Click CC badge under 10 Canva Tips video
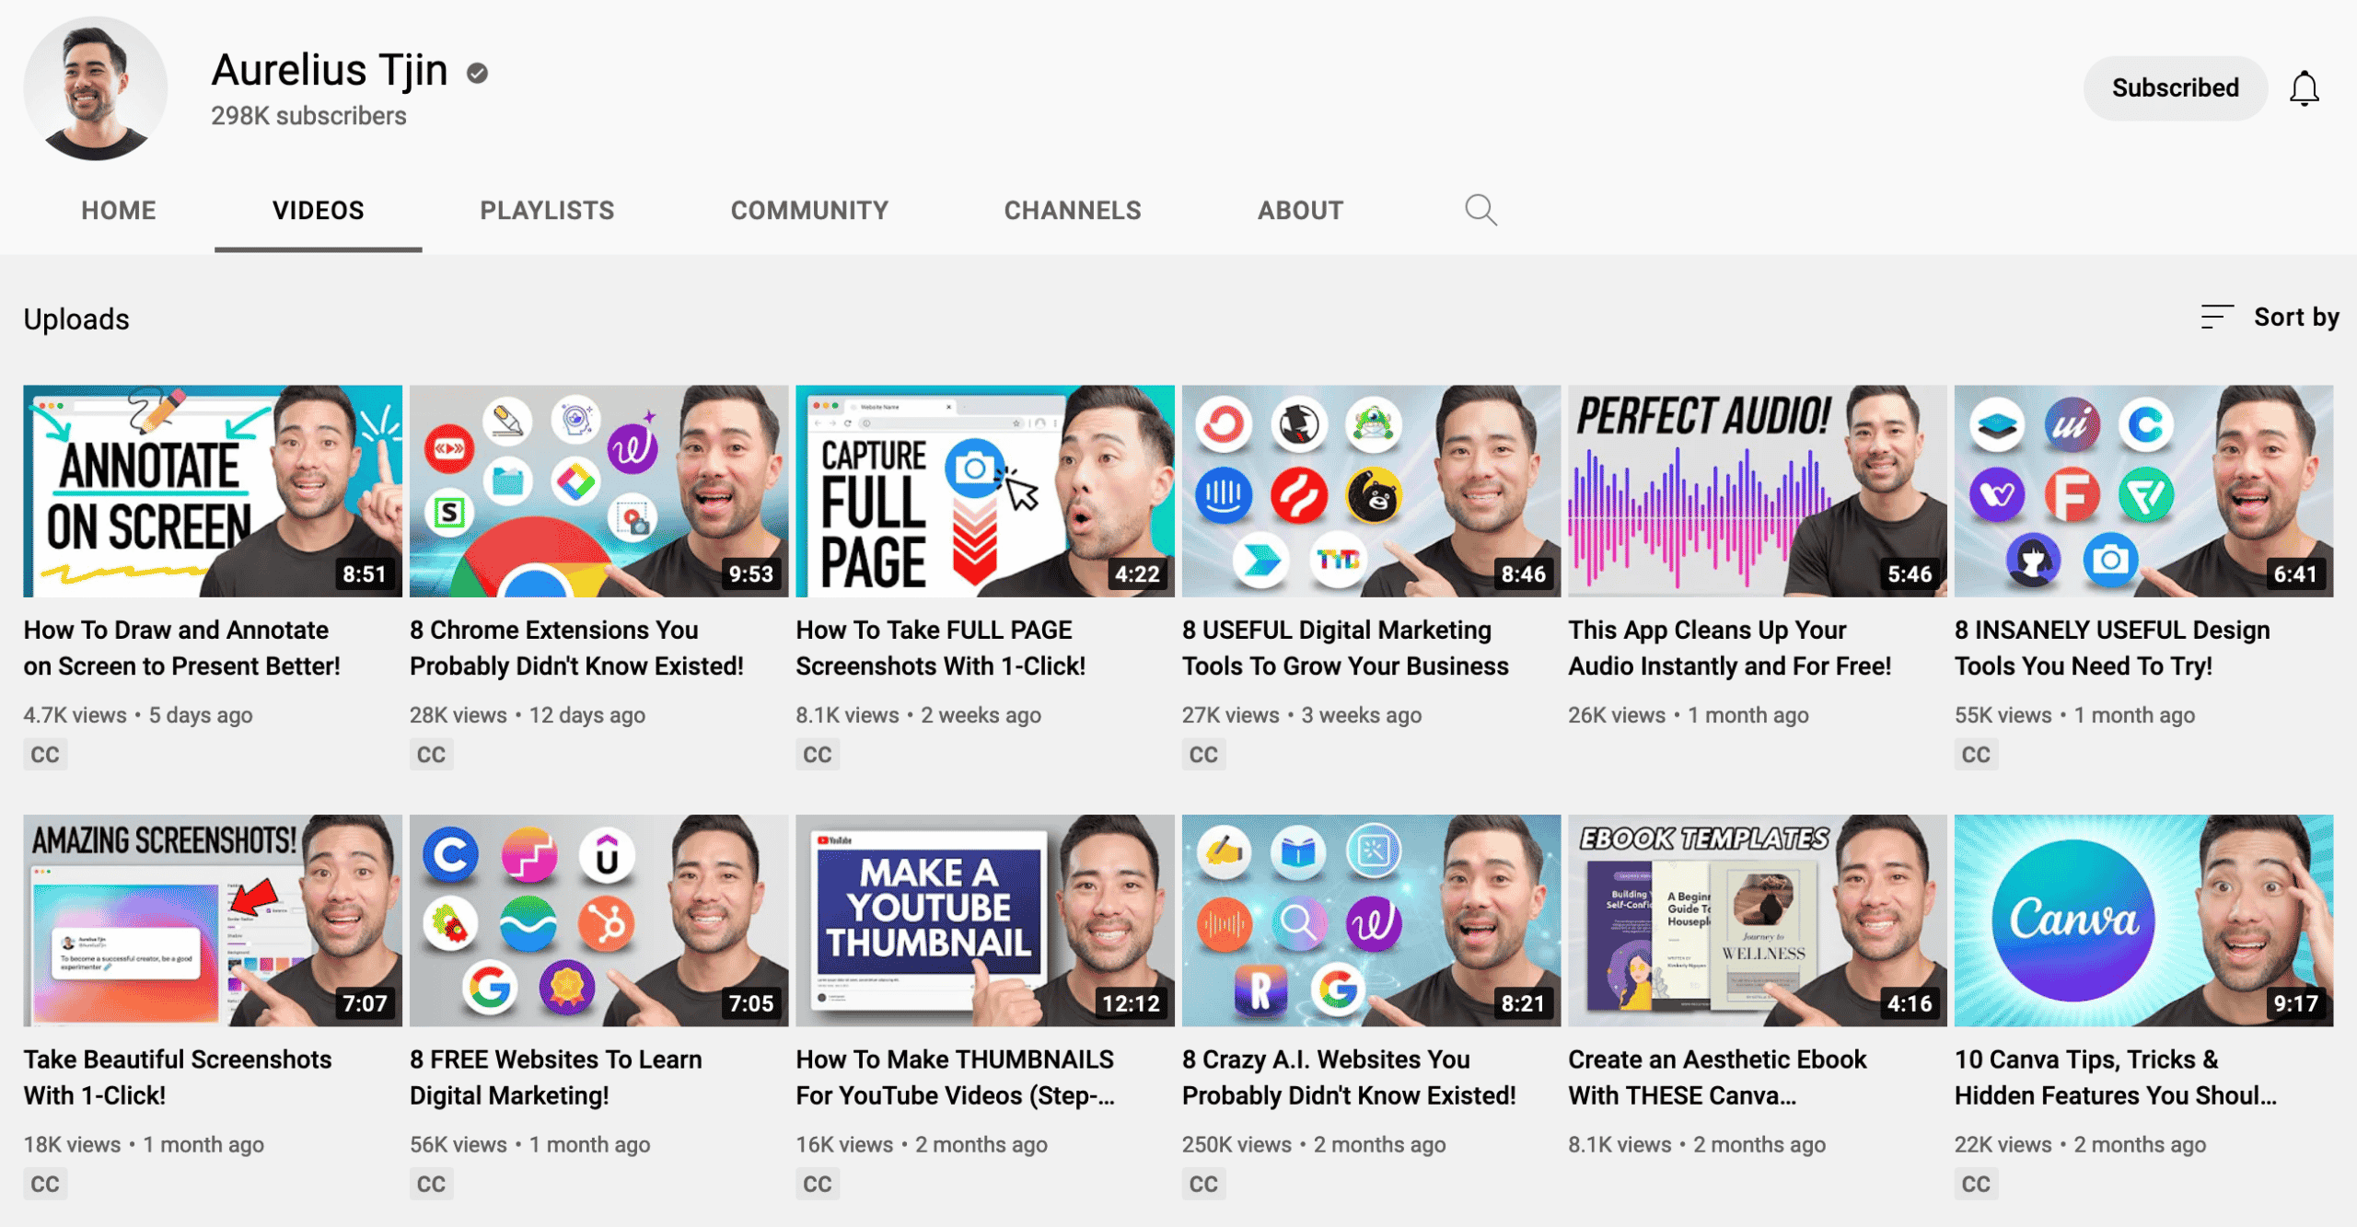This screenshot has height=1227, width=2357. tap(1976, 1184)
